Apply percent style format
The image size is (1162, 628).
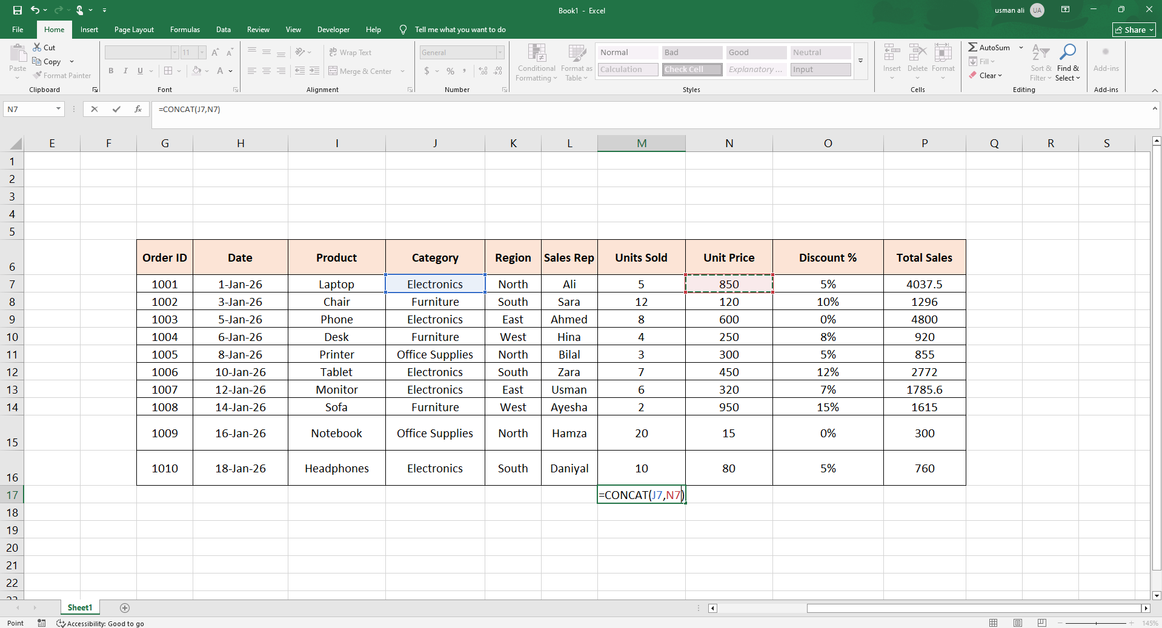450,71
